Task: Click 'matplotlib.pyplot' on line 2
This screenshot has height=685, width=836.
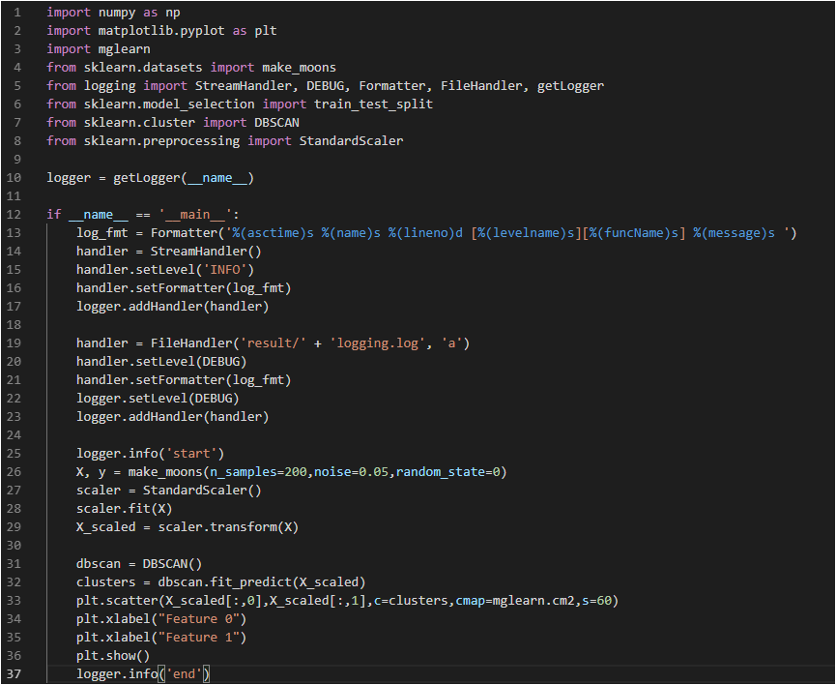Action: coord(161,30)
